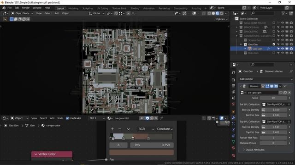The width and height of the screenshot is (295, 165).
Task: Open the Object Data properties tab
Action: point(234,142)
